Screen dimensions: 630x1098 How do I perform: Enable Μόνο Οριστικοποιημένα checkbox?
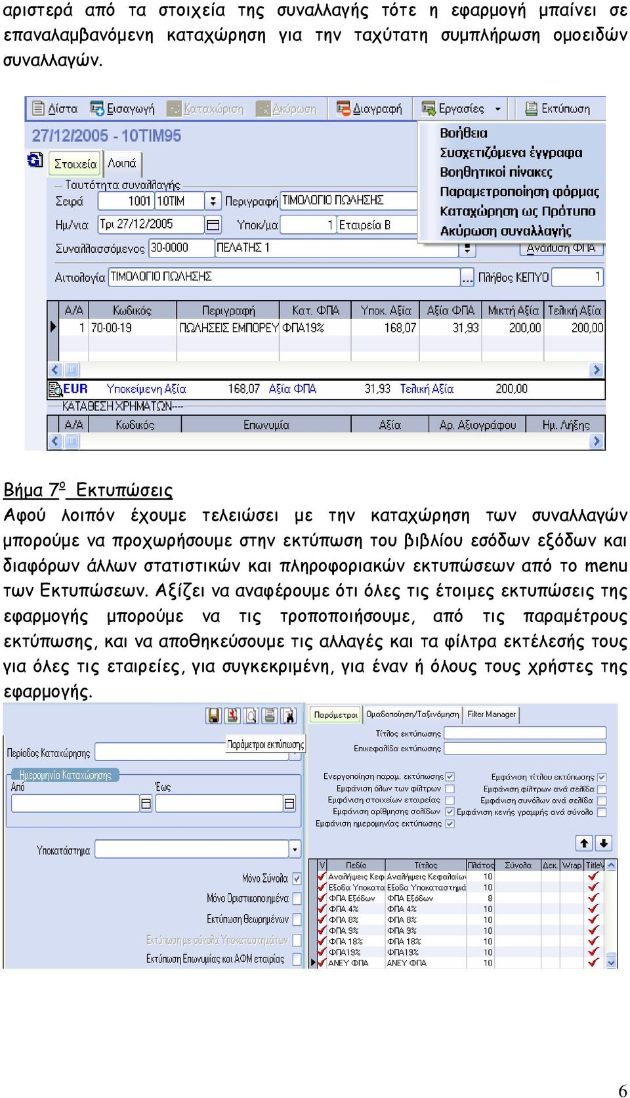297,898
